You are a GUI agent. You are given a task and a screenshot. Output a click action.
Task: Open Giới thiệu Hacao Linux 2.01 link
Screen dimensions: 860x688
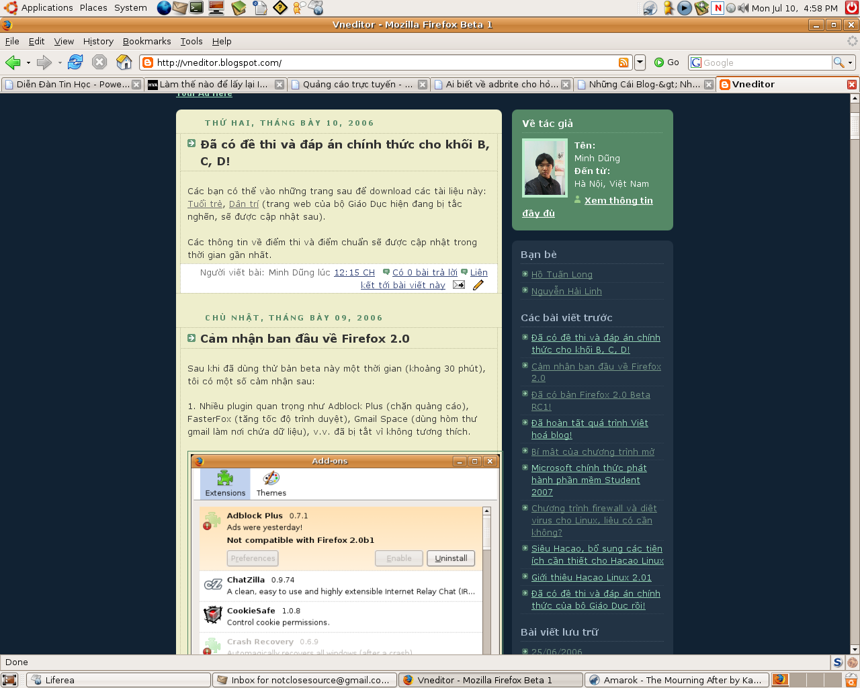(591, 578)
